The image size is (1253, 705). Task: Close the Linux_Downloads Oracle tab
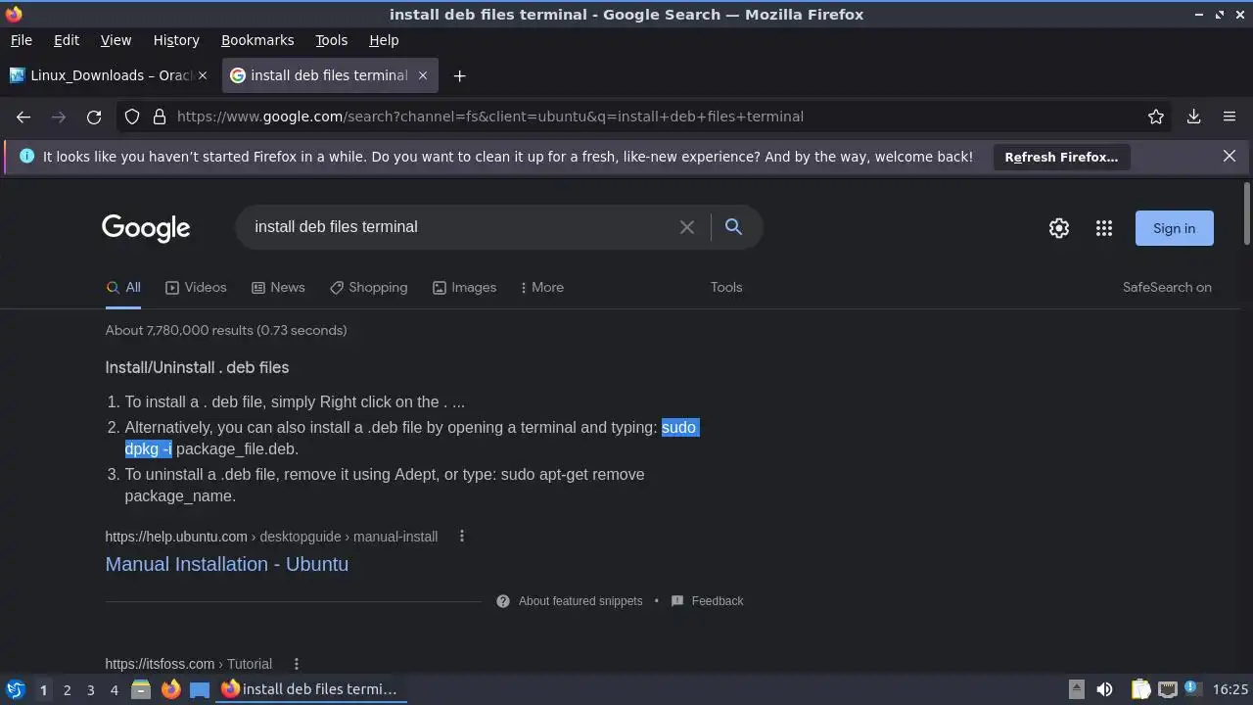203,75
